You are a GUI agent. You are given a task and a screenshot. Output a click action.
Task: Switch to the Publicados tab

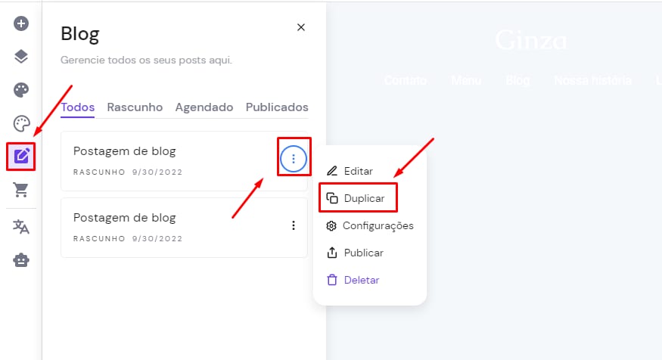click(277, 107)
